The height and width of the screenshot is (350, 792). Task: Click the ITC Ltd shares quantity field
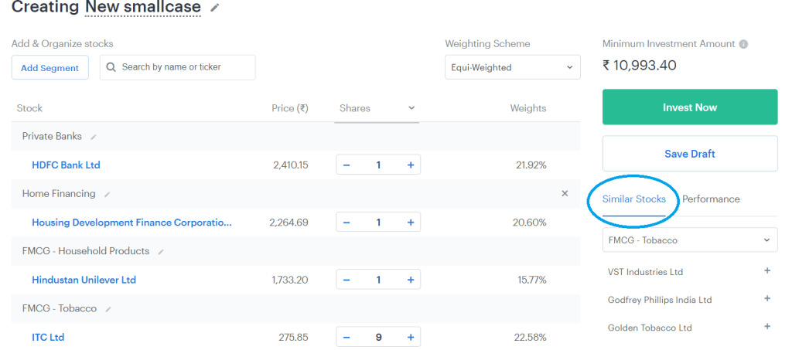tap(378, 338)
